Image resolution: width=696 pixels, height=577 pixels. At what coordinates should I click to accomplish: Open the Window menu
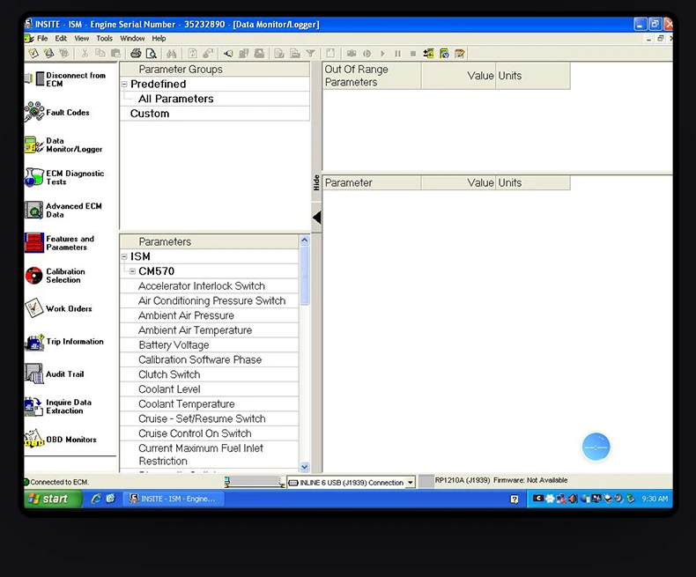pos(132,38)
